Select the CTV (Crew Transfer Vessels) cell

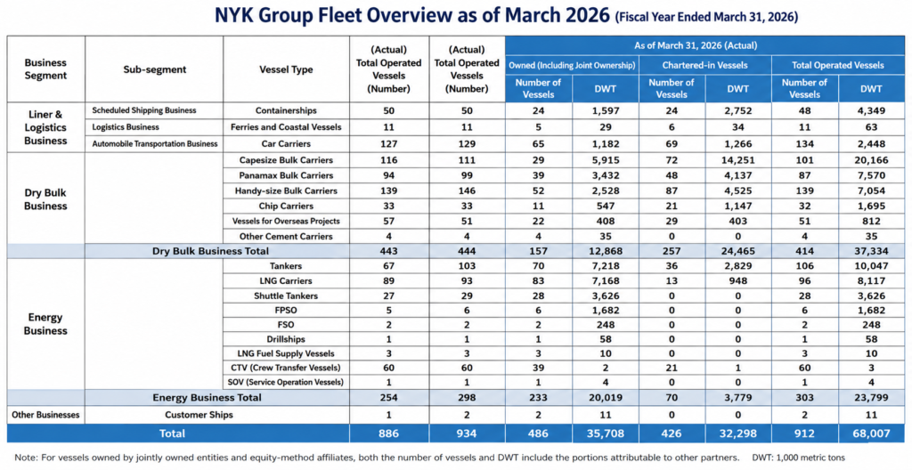(x=286, y=368)
